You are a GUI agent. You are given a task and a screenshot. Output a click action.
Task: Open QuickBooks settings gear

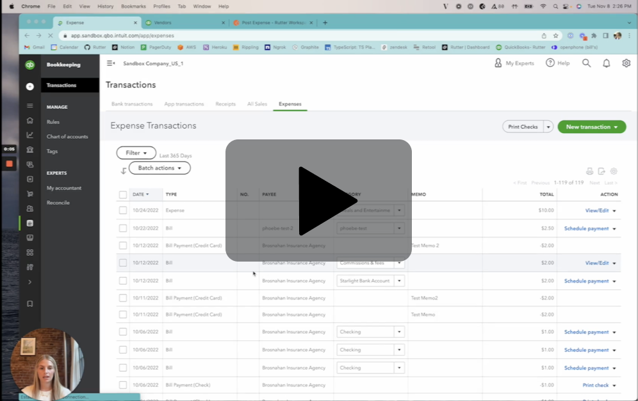point(626,63)
